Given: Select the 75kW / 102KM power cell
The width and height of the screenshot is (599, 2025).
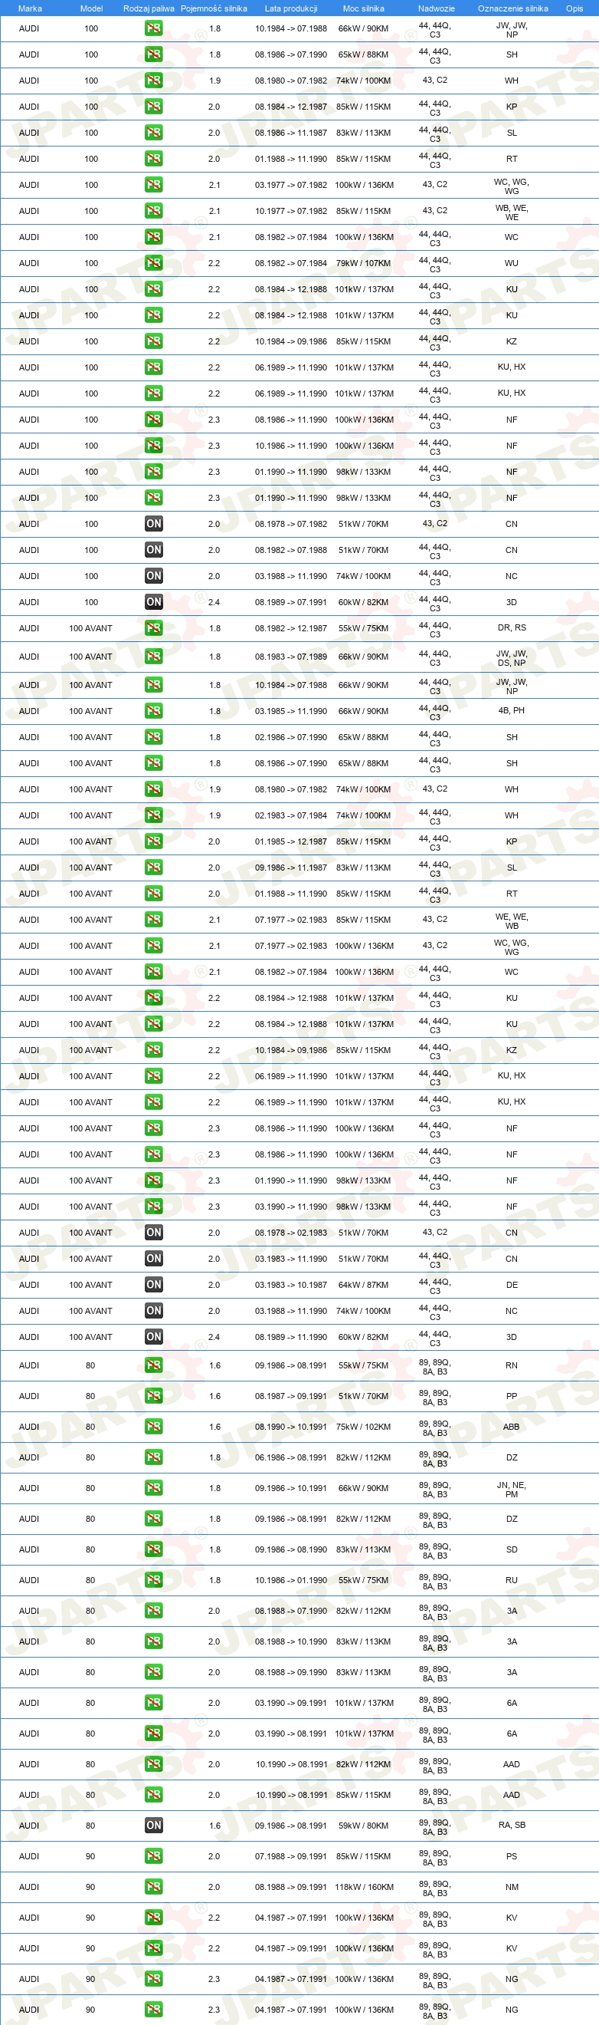Looking at the screenshot, I should tap(364, 1427).
